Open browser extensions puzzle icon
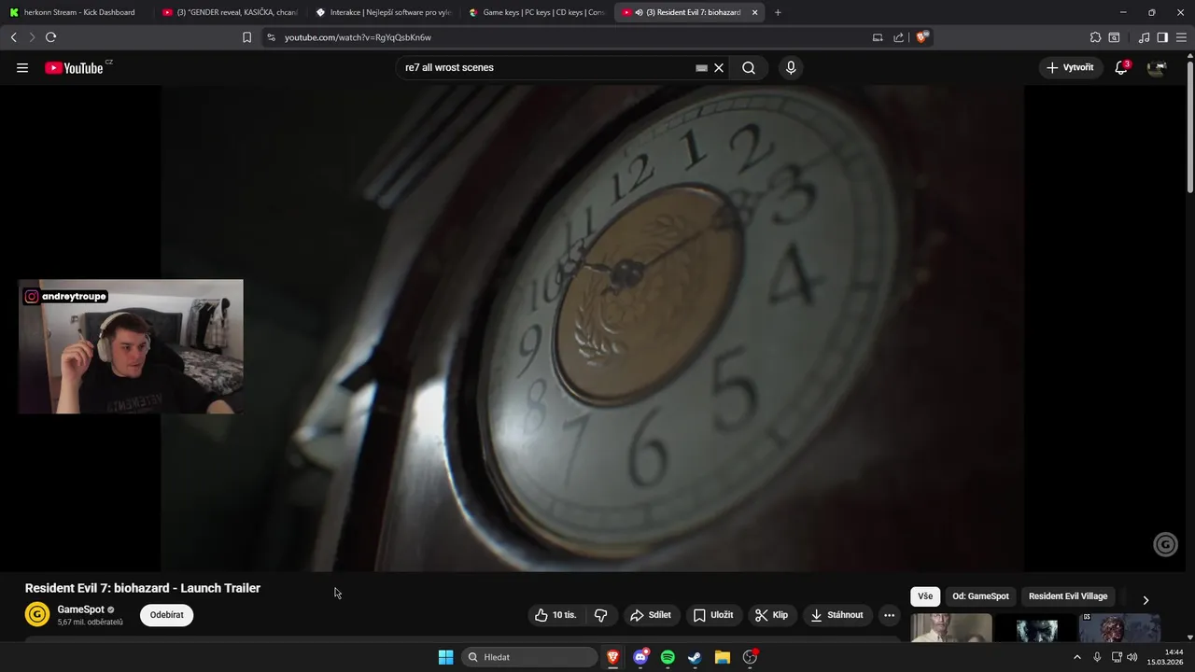The height and width of the screenshot is (672, 1195). pyautogui.click(x=1095, y=37)
